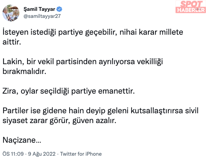This screenshot has width=206, height=162.
Task: Click the 'Zira, oylar seçildiği partiye emanettir' line
Action: [69, 91]
